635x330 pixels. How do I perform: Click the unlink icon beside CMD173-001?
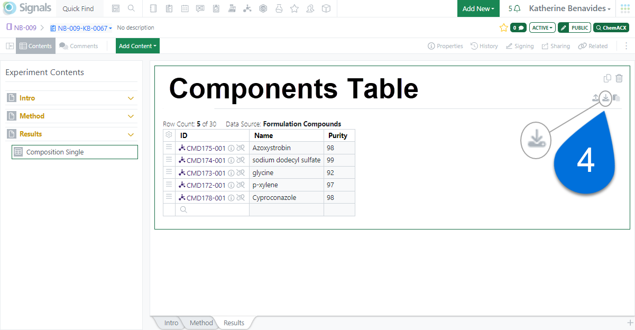pyautogui.click(x=241, y=173)
